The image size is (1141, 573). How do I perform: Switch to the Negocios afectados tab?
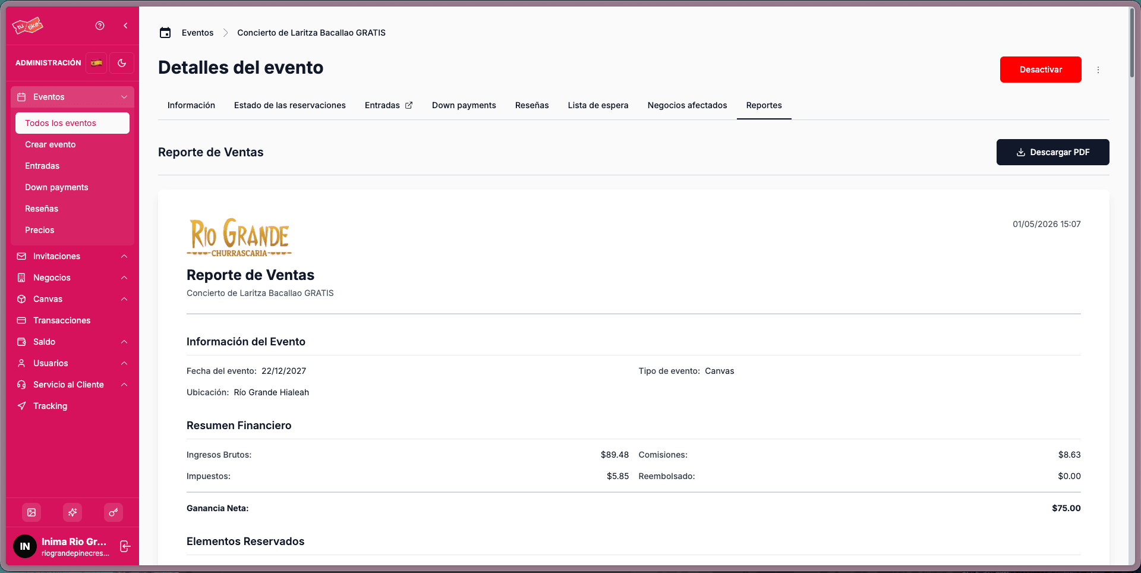[688, 105]
